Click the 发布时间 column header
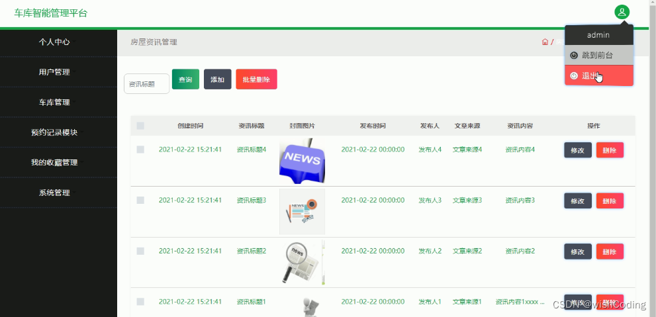This screenshot has height=317, width=656. 373,126
